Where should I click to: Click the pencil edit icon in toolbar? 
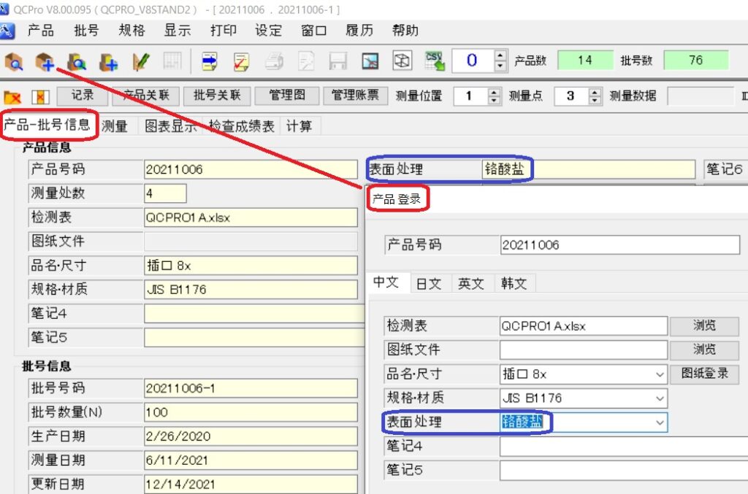141,61
